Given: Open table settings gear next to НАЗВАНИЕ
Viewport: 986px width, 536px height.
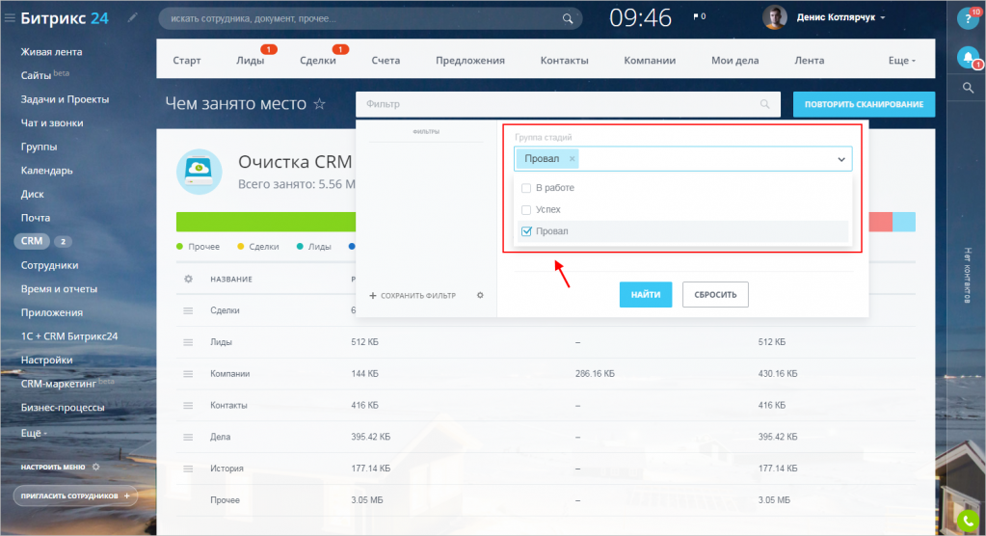Looking at the screenshot, I should click(x=188, y=279).
